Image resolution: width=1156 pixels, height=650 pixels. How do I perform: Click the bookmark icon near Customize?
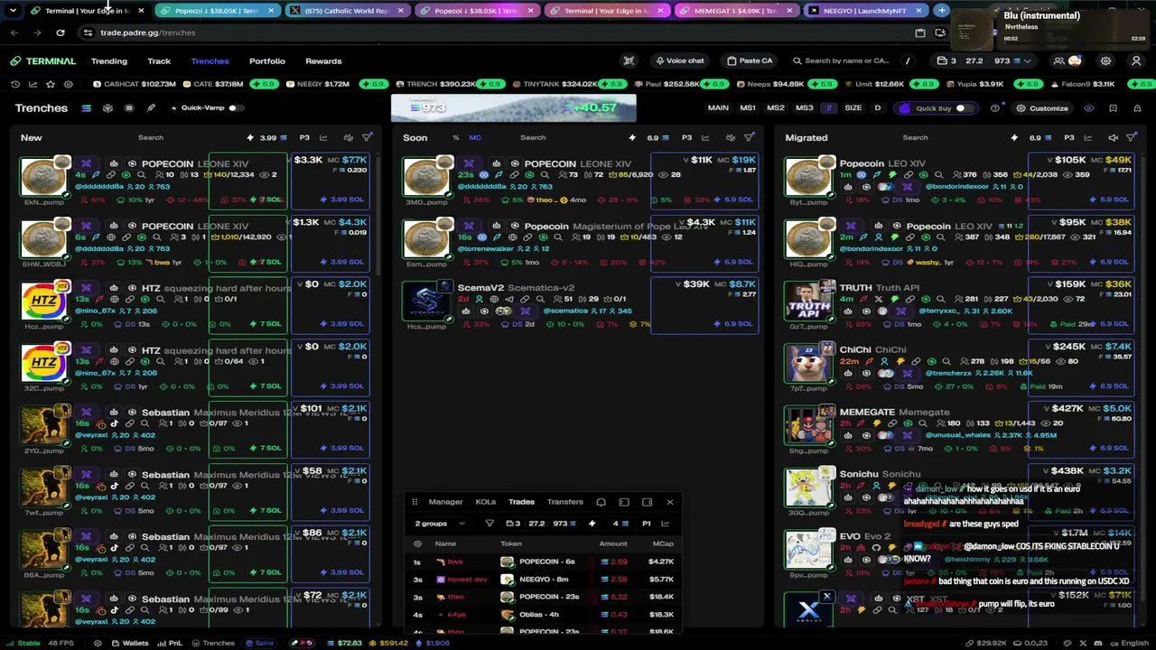click(x=1113, y=108)
